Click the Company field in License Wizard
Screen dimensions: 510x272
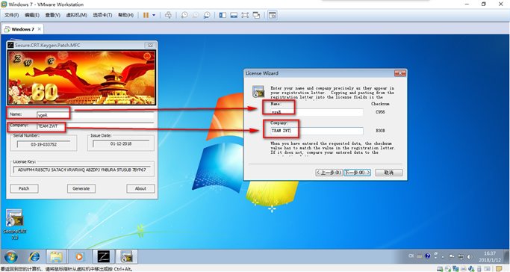(317, 131)
